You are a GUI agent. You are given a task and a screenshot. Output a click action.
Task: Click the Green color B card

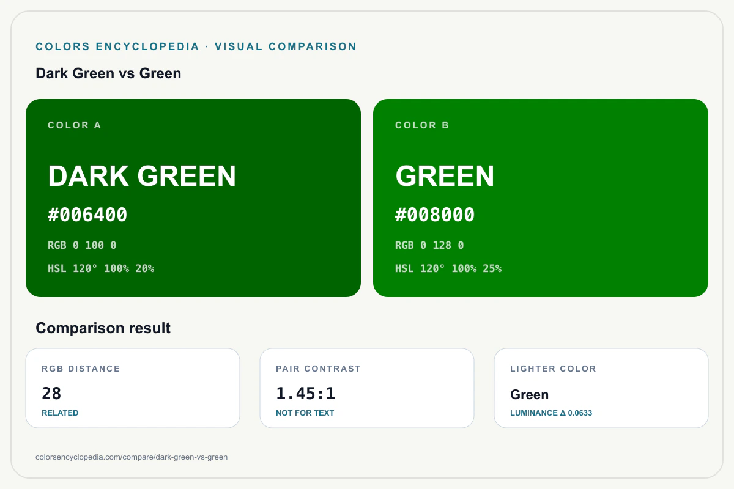tap(541, 198)
